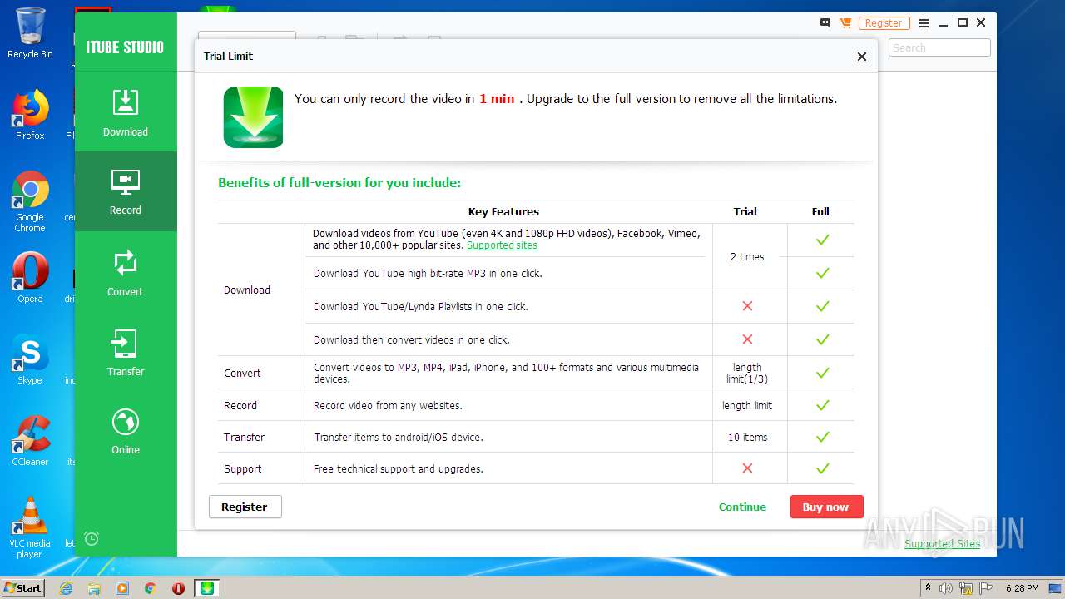Viewport: 1065px width, 599px height.
Task: Open Recycle Bin desktop icon
Action: coord(30,33)
